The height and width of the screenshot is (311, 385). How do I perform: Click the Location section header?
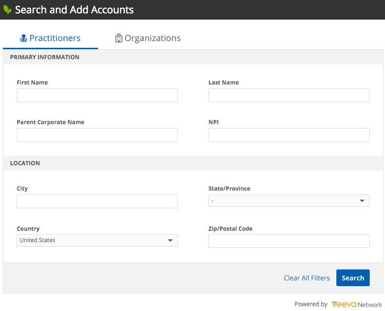(25, 163)
